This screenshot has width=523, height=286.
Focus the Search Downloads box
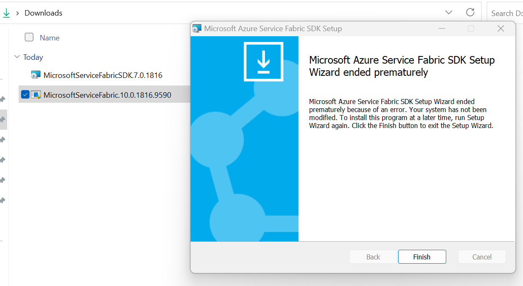point(505,13)
